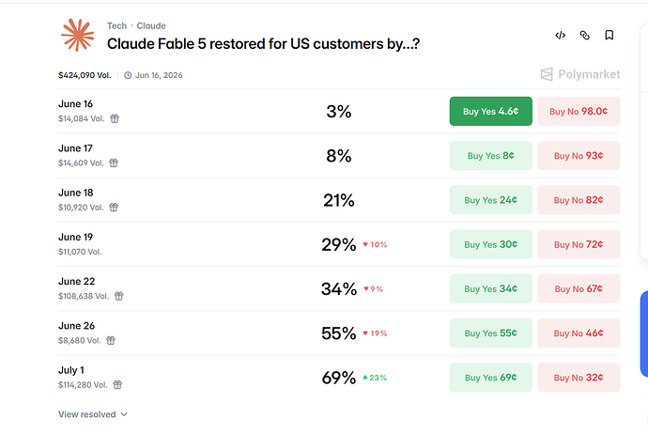648x433 pixels.
Task: Open the gift rewards icon for June 16
Action: point(115,118)
